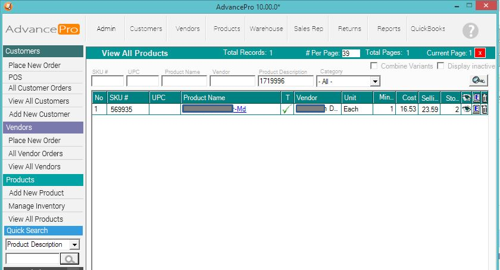Click the green checkmark in T column

pos(287,109)
